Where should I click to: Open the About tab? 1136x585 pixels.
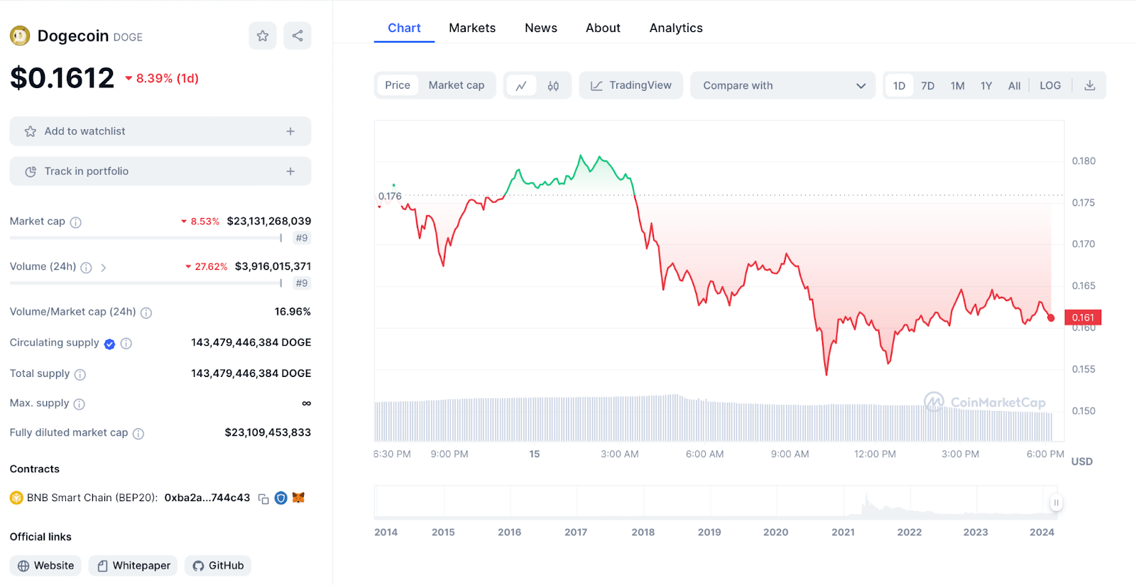pos(603,28)
